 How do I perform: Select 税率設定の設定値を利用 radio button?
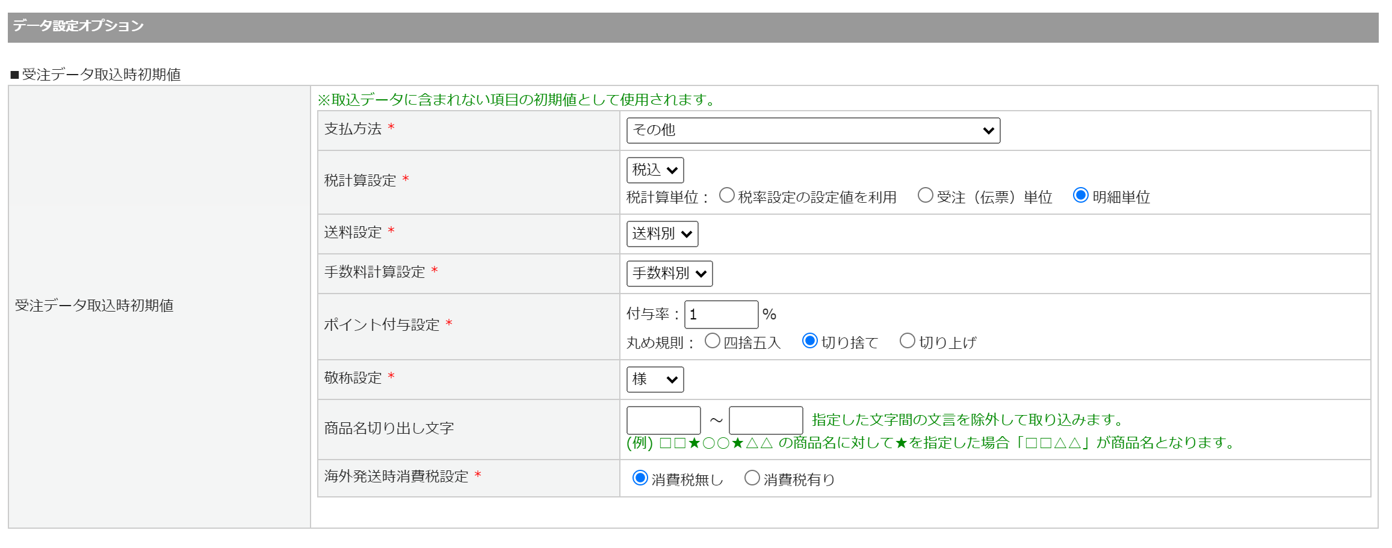727,195
